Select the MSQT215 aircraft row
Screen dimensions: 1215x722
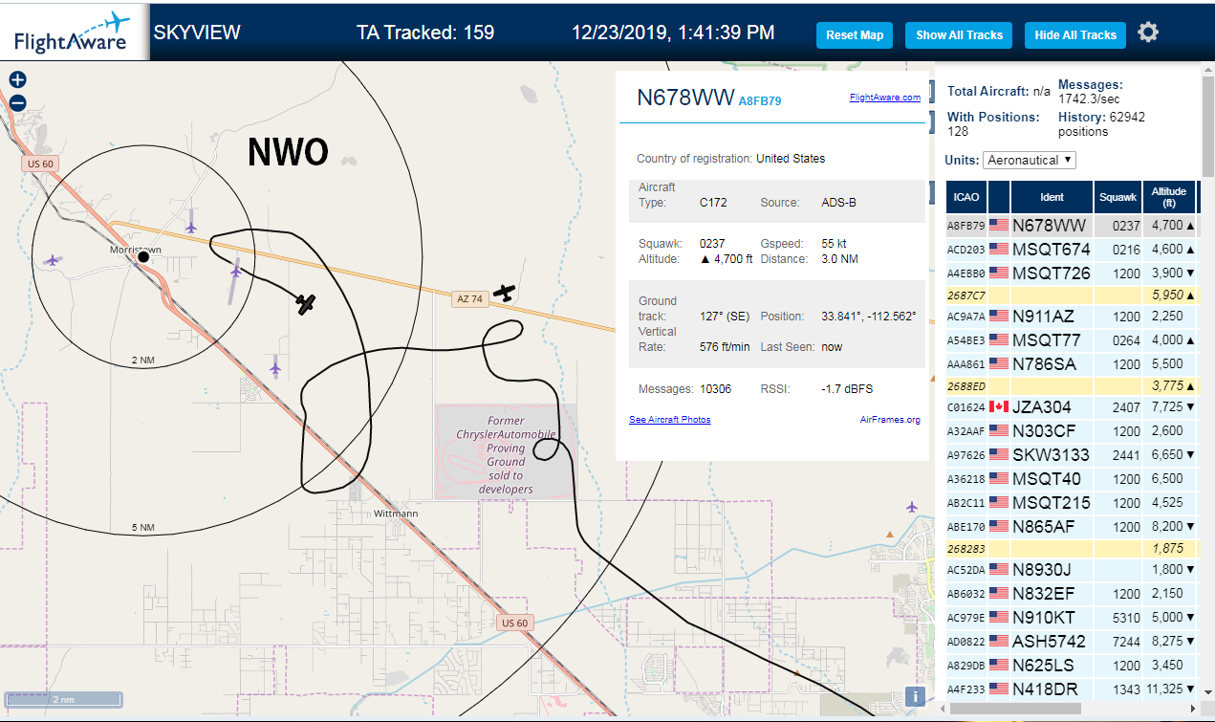pyautogui.click(x=1071, y=503)
